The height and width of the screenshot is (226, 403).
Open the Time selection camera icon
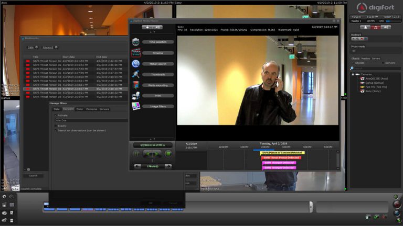(x=136, y=41)
